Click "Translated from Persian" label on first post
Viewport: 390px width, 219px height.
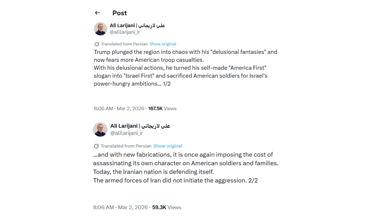[124, 44]
